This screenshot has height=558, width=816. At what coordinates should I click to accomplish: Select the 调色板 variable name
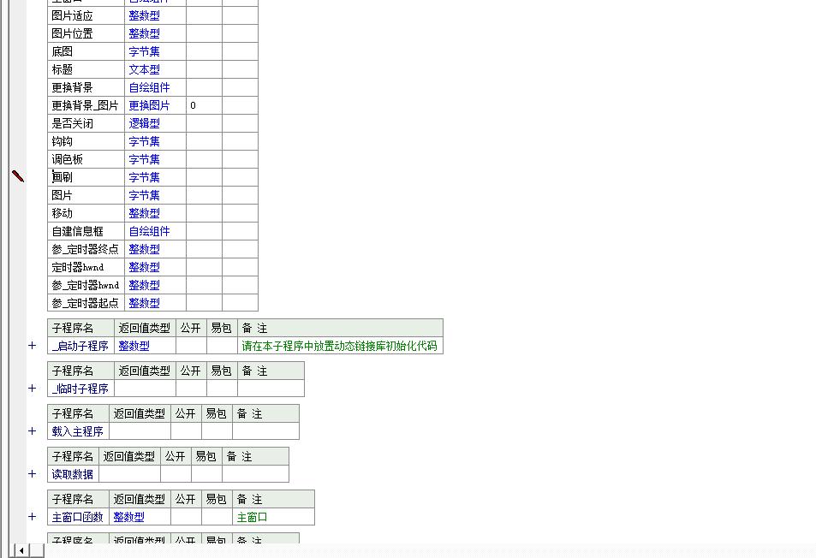[x=67, y=160]
